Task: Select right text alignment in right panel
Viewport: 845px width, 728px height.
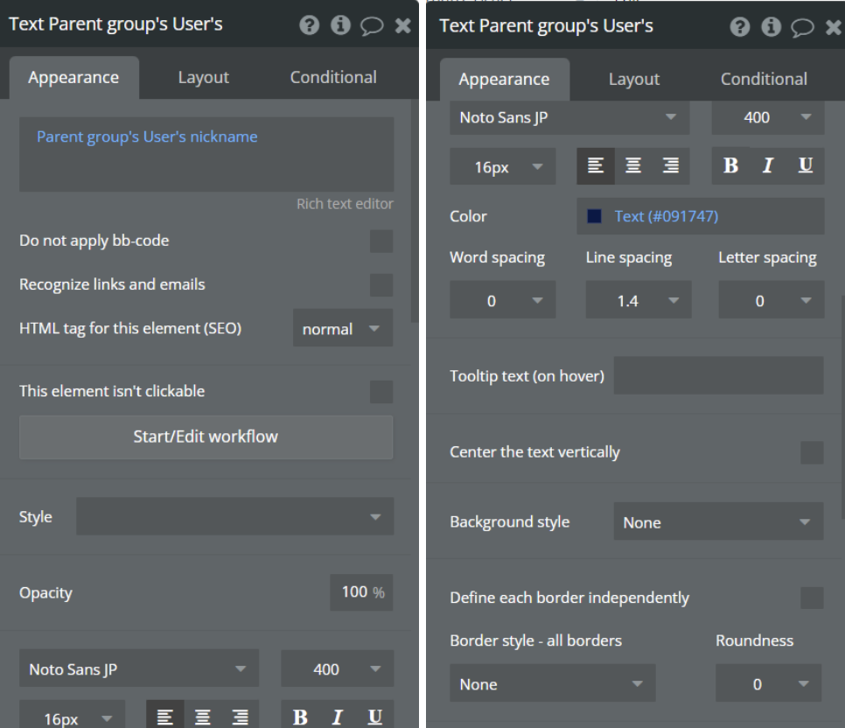Action: pos(671,166)
